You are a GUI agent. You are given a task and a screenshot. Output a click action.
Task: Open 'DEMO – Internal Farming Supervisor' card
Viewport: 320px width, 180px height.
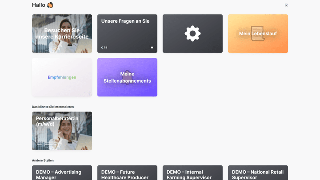192,173
